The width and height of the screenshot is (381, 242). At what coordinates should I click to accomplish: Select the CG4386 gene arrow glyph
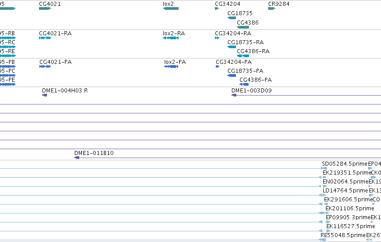[243, 27]
